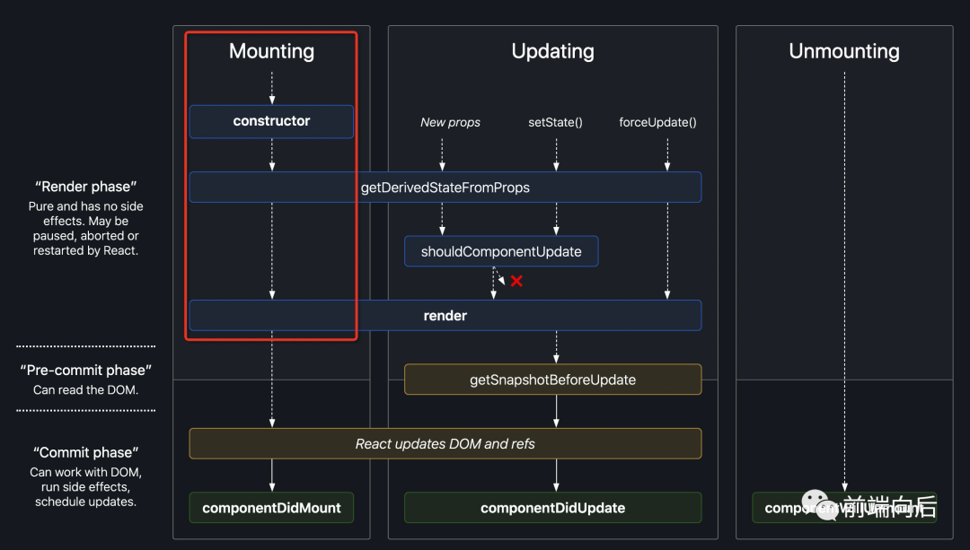This screenshot has height=550, width=970.
Task: Open the componentDidMount box
Action: point(271,508)
